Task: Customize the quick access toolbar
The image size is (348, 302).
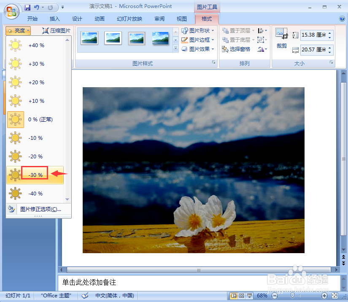Action: click(x=63, y=7)
